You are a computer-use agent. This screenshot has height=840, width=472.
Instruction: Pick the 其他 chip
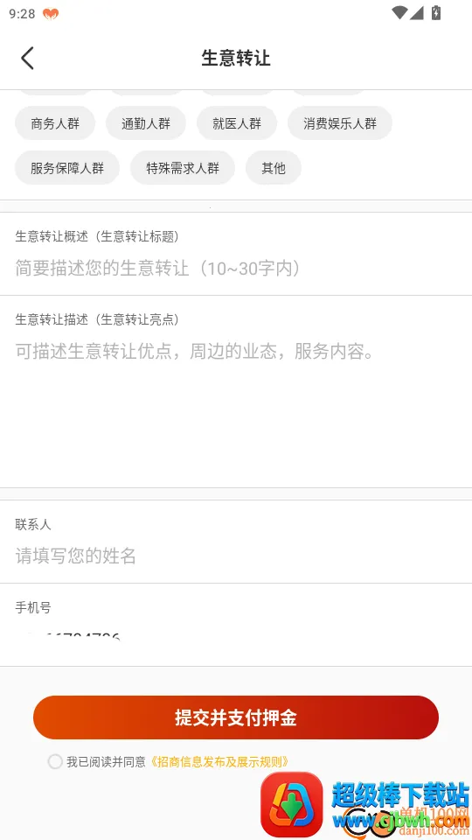coord(274,168)
